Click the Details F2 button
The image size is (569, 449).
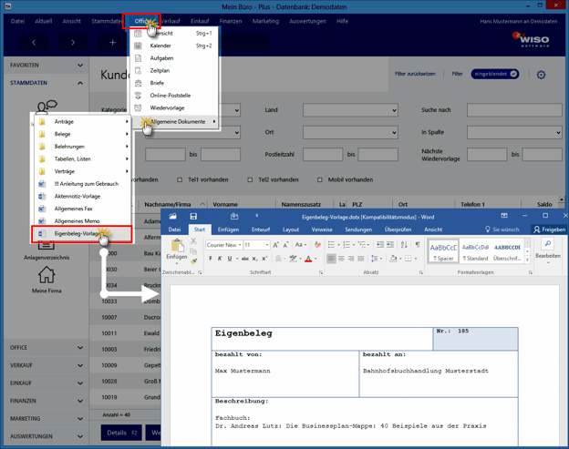pyautogui.click(x=120, y=433)
